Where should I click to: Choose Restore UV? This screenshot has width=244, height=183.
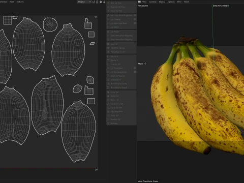(x=121, y=119)
